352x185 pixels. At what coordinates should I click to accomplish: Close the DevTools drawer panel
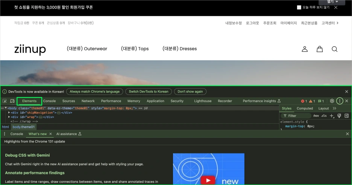[x=347, y=134]
